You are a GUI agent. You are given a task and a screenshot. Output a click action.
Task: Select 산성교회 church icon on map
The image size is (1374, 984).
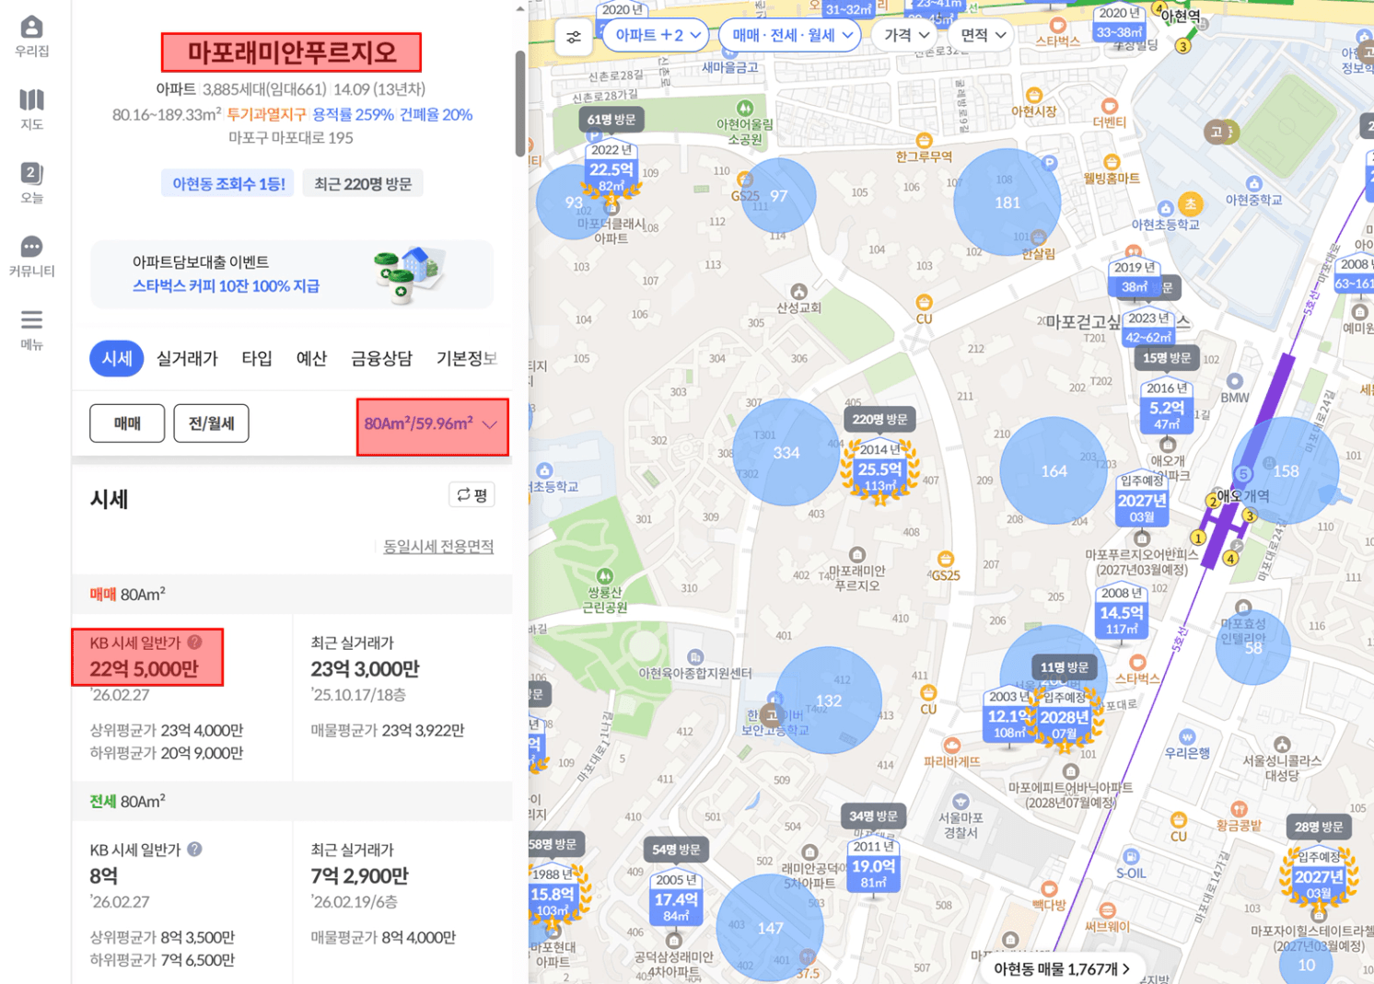799,292
